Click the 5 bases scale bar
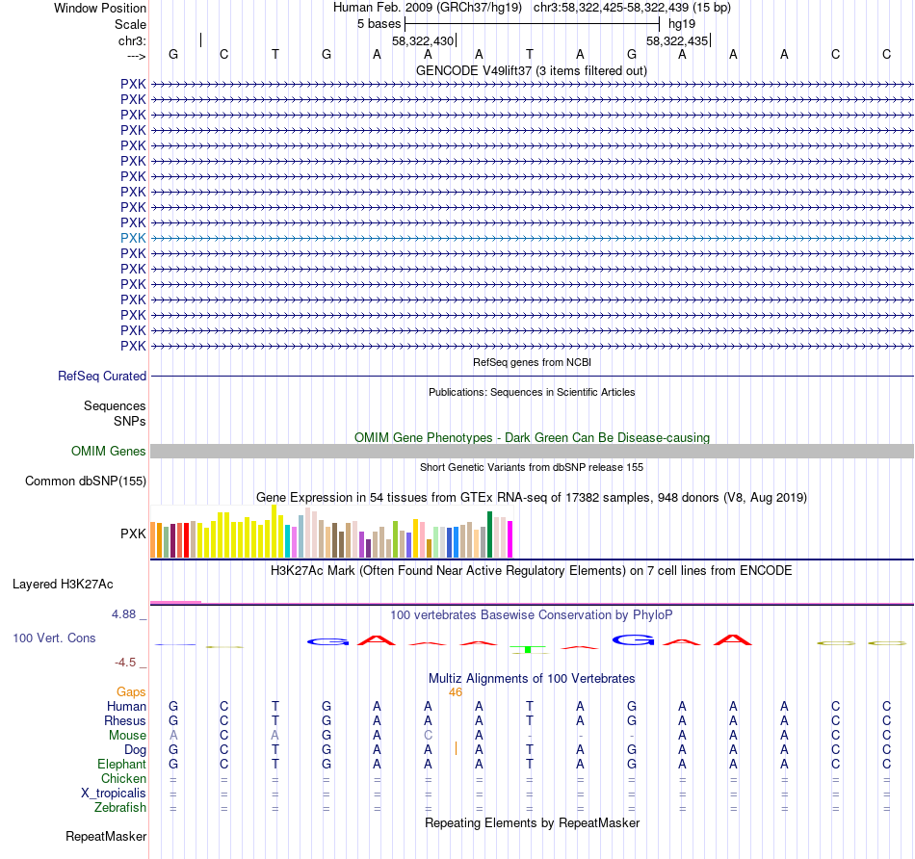The height and width of the screenshot is (859, 915). [532, 24]
